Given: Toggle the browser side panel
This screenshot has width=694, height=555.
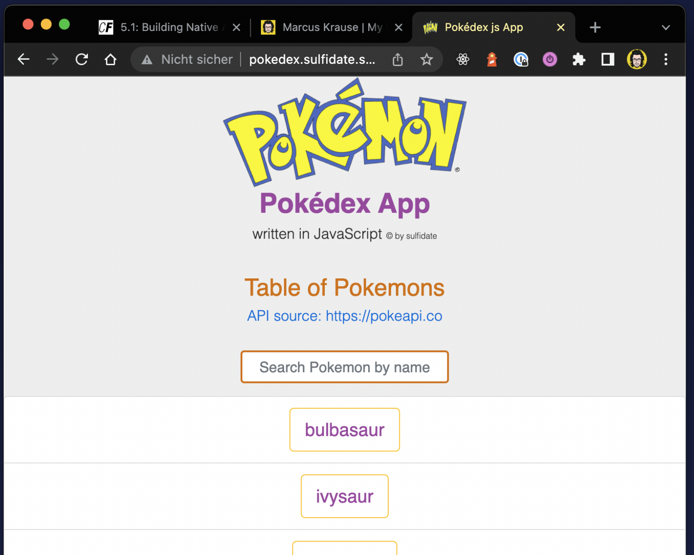Looking at the screenshot, I should click(x=607, y=59).
